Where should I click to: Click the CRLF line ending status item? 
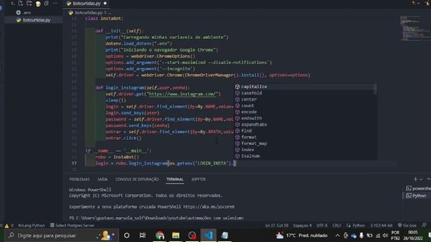tap(337, 226)
